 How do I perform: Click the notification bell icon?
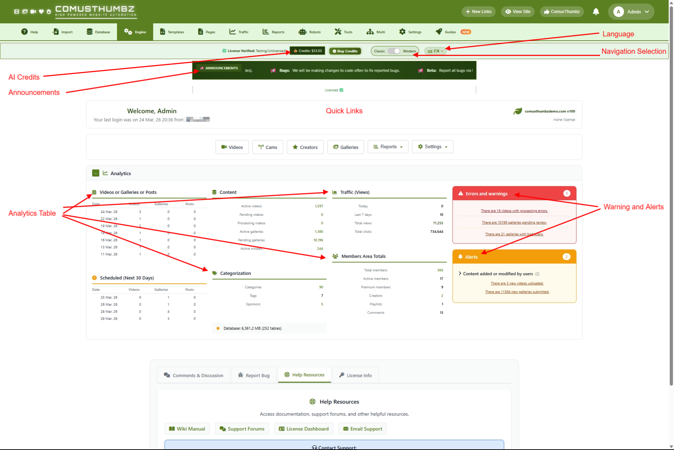[596, 12]
